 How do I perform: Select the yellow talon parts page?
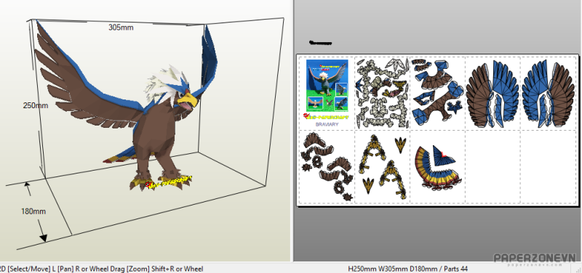(x=383, y=166)
